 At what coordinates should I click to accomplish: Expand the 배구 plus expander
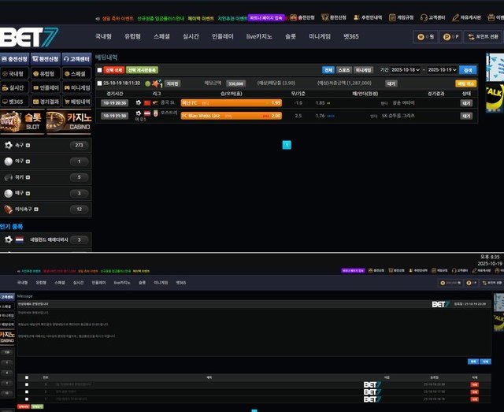28,193
